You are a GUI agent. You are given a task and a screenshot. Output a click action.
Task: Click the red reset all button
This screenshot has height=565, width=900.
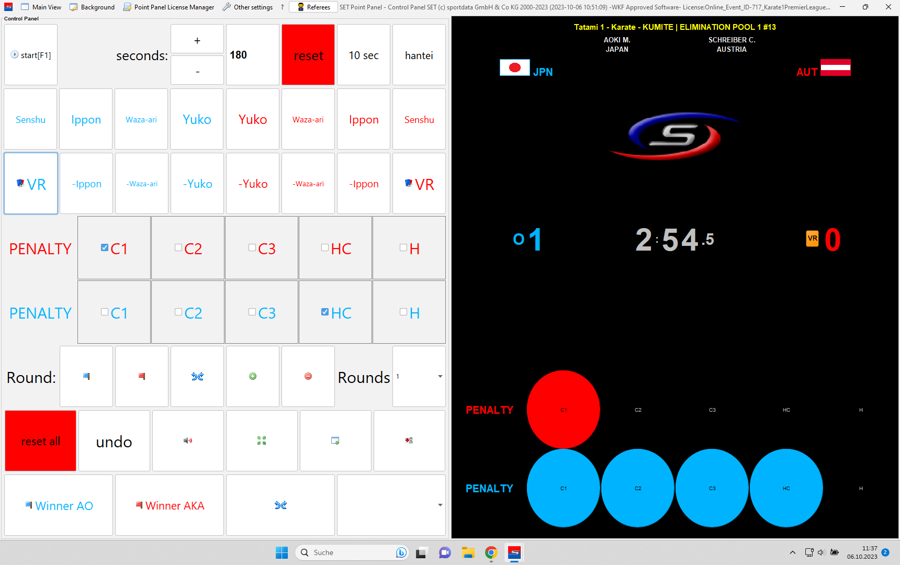pos(41,440)
